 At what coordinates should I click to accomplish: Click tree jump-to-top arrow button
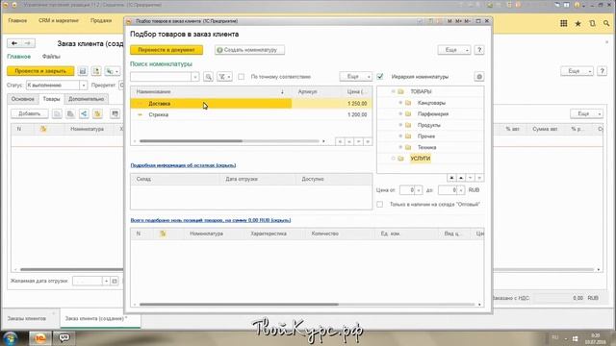coord(451,178)
